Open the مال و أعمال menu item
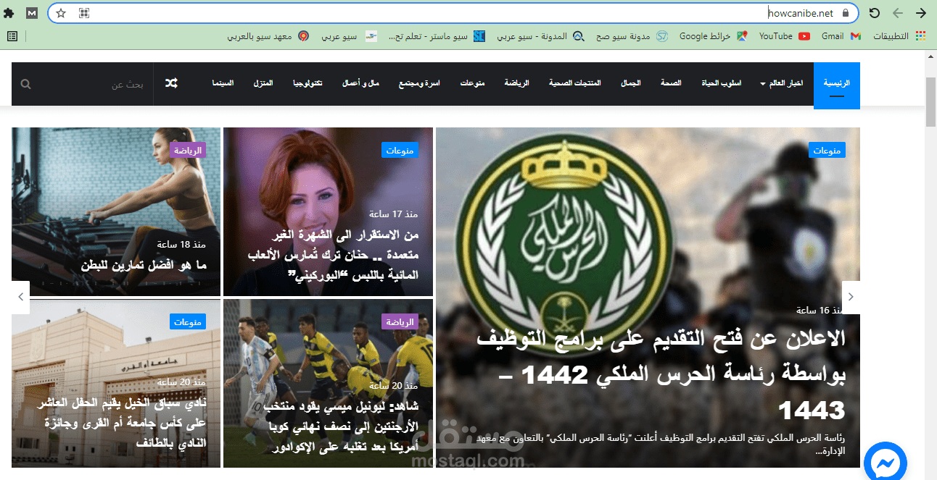This screenshot has width=937, height=480. click(360, 83)
